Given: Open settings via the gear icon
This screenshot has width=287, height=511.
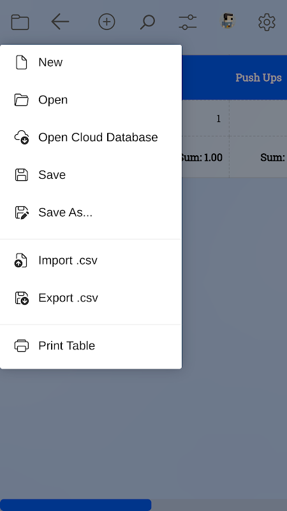Looking at the screenshot, I should pyautogui.click(x=267, y=22).
